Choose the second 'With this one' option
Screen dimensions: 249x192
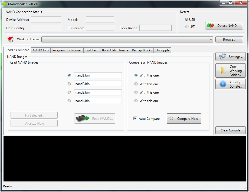[136, 84]
